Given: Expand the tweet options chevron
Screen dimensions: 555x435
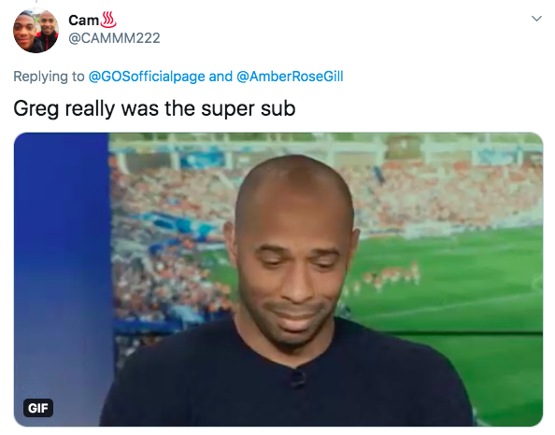Looking at the screenshot, I should pyautogui.click(x=536, y=19).
